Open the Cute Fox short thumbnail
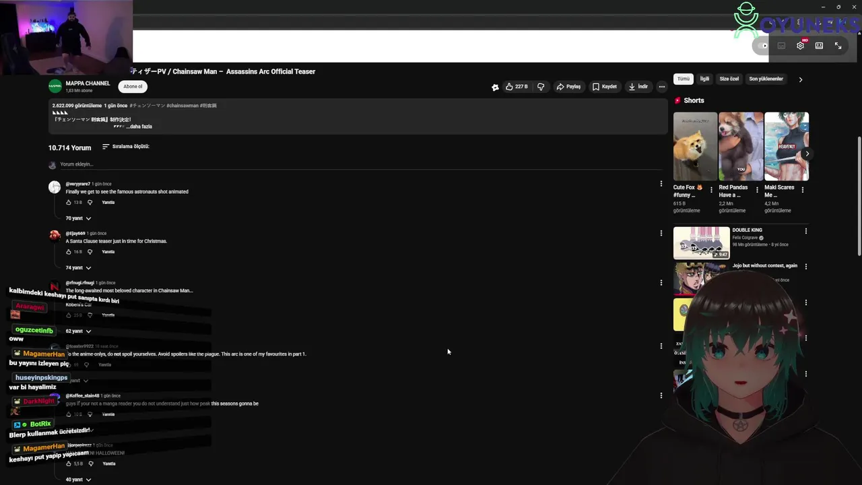This screenshot has width=862, height=485. pos(695,146)
